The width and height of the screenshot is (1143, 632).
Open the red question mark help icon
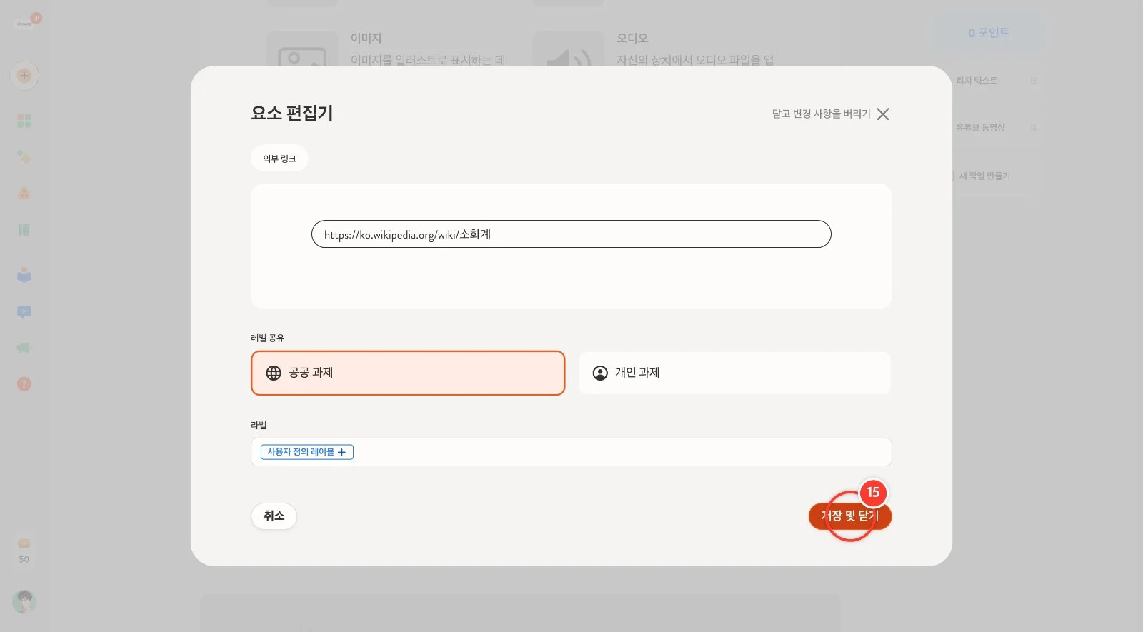[x=24, y=384]
